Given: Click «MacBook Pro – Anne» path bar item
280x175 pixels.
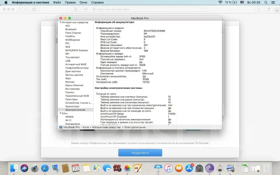Looking at the screenshot, I should point(74,127).
